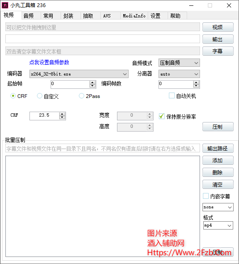Viewport: 239px width, 264px height.
Task: Minimize the 小丸工具箱 window
Action: pyautogui.click(x=191, y=5)
